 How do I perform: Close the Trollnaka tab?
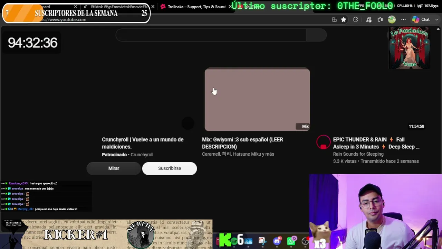[x=230, y=7]
